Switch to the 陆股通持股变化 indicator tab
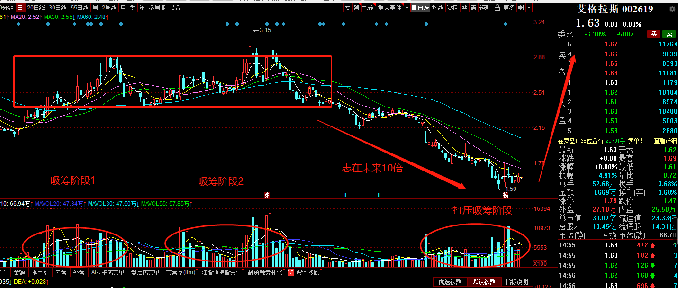This screenshot has width=678, height=288. point(222,272)
